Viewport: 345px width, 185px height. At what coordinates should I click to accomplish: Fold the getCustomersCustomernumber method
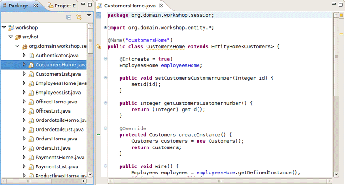coord(105,103)
